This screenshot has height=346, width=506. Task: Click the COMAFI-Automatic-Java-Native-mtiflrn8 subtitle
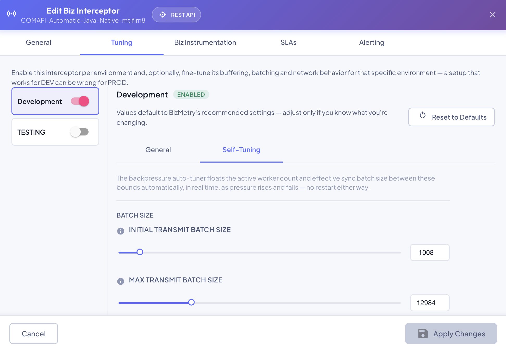pos(83,21)
